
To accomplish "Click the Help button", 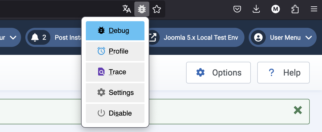I will [x=283, y=73].
